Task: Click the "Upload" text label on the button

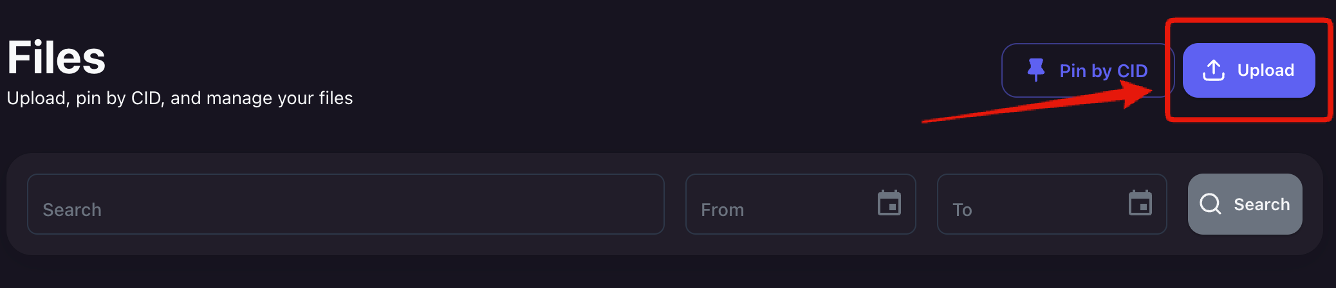Action: [x=1266, y=70]
